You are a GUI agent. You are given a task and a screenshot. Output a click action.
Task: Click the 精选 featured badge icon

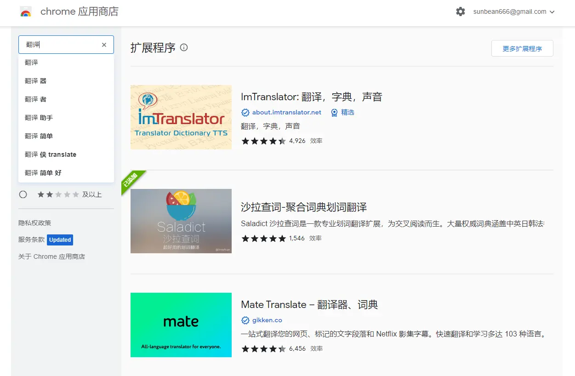[x=334, y=113]
